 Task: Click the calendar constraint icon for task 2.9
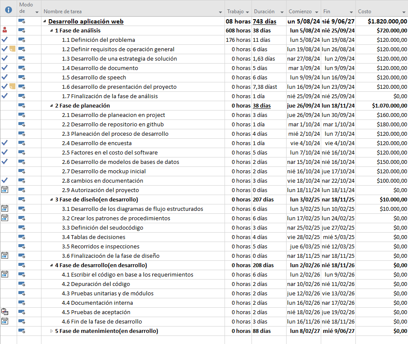tap(5, 190)
